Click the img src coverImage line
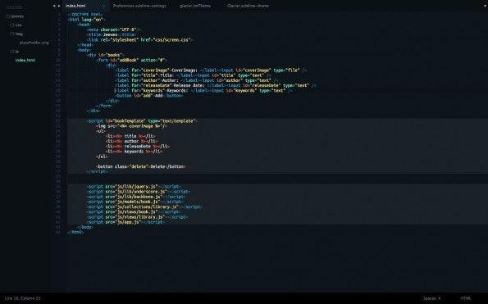488x304 pixels. (132, 126)
